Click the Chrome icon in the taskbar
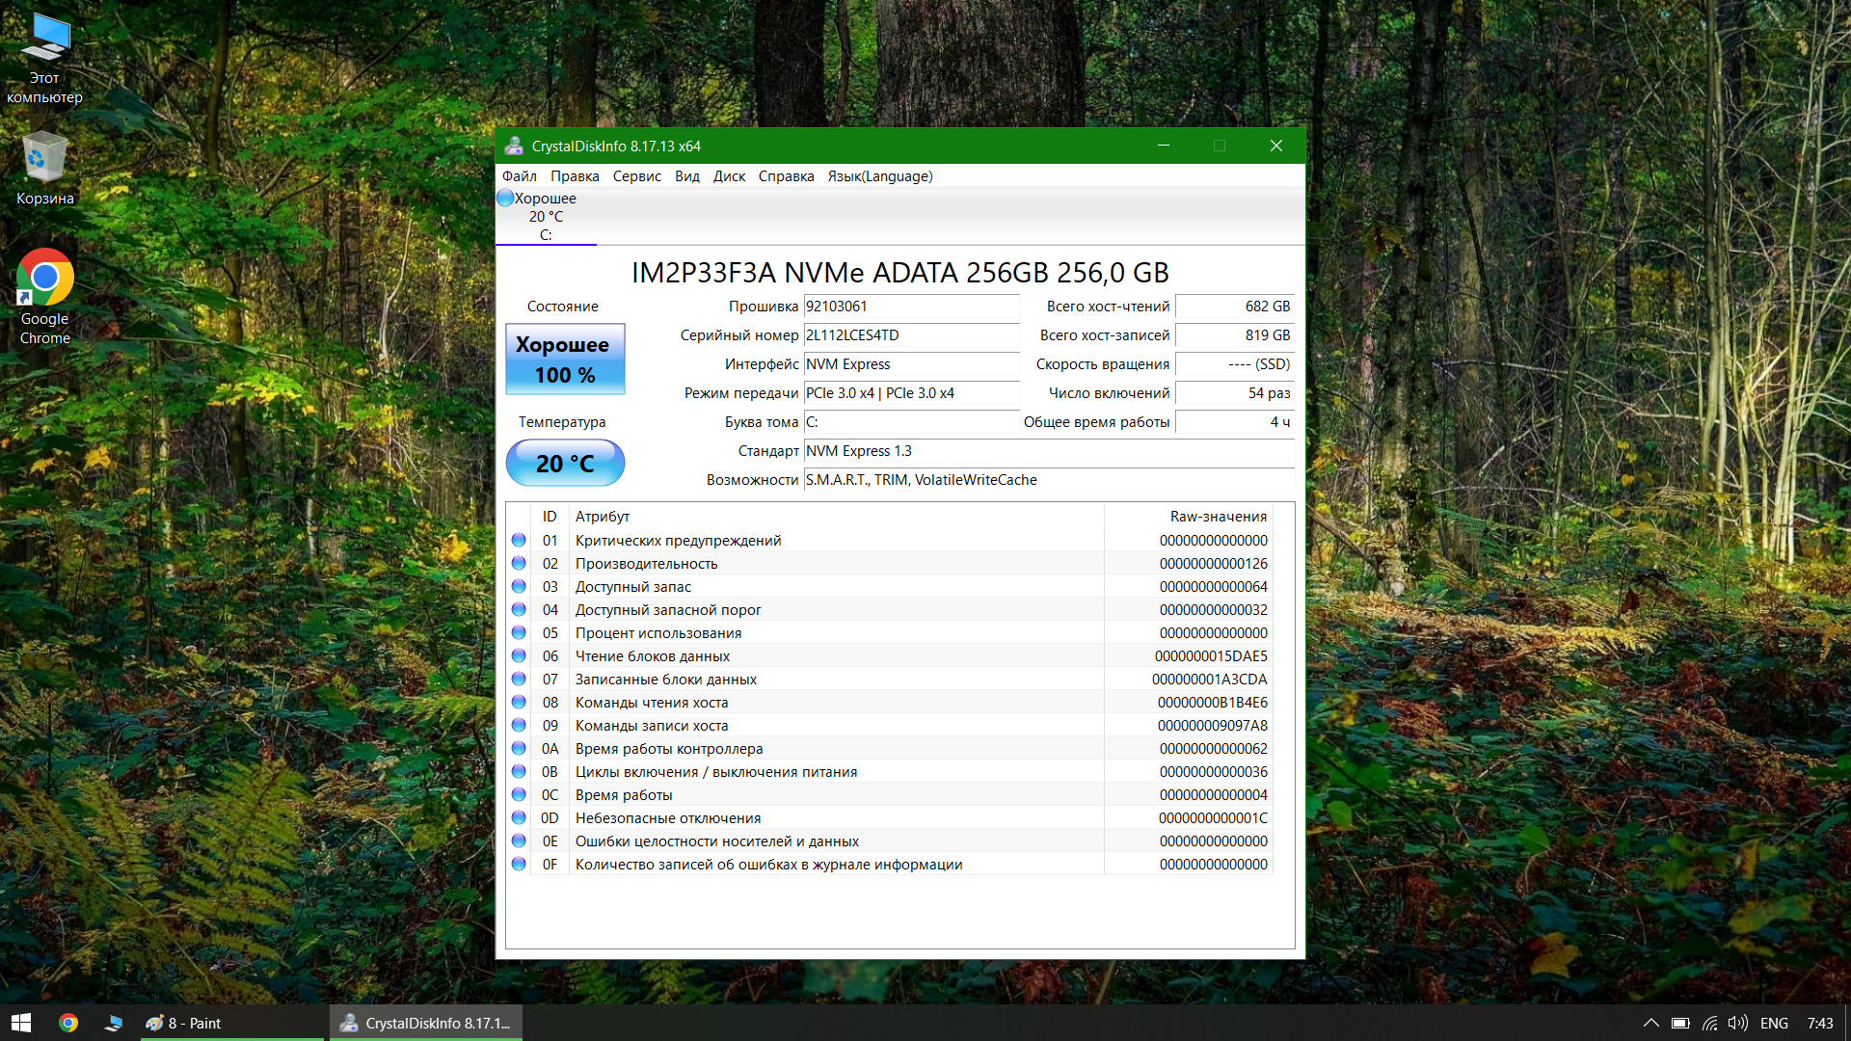Screen dimensions: 1851x1041 pos(67,1023)
